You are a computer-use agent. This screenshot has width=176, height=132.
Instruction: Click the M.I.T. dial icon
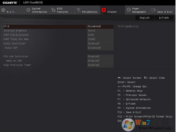(x=3, y=10)
